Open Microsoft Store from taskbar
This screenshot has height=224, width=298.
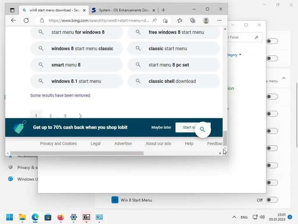click(x=48, y=217)
